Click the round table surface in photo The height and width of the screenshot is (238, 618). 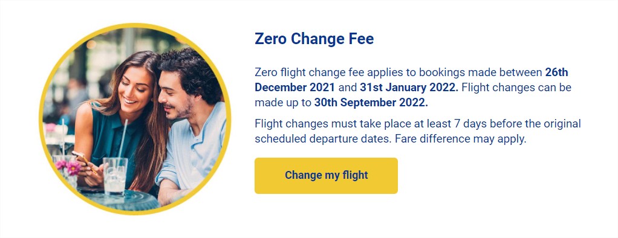point(119,200)
